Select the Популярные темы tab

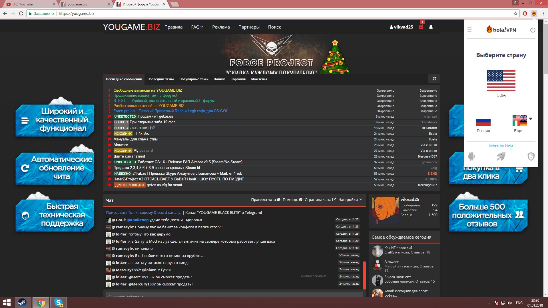pyautogui.click(x=194, y=79)
